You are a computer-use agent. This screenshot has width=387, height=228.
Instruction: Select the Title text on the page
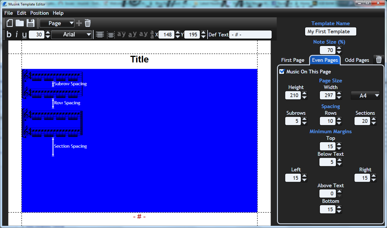(139, 59)
